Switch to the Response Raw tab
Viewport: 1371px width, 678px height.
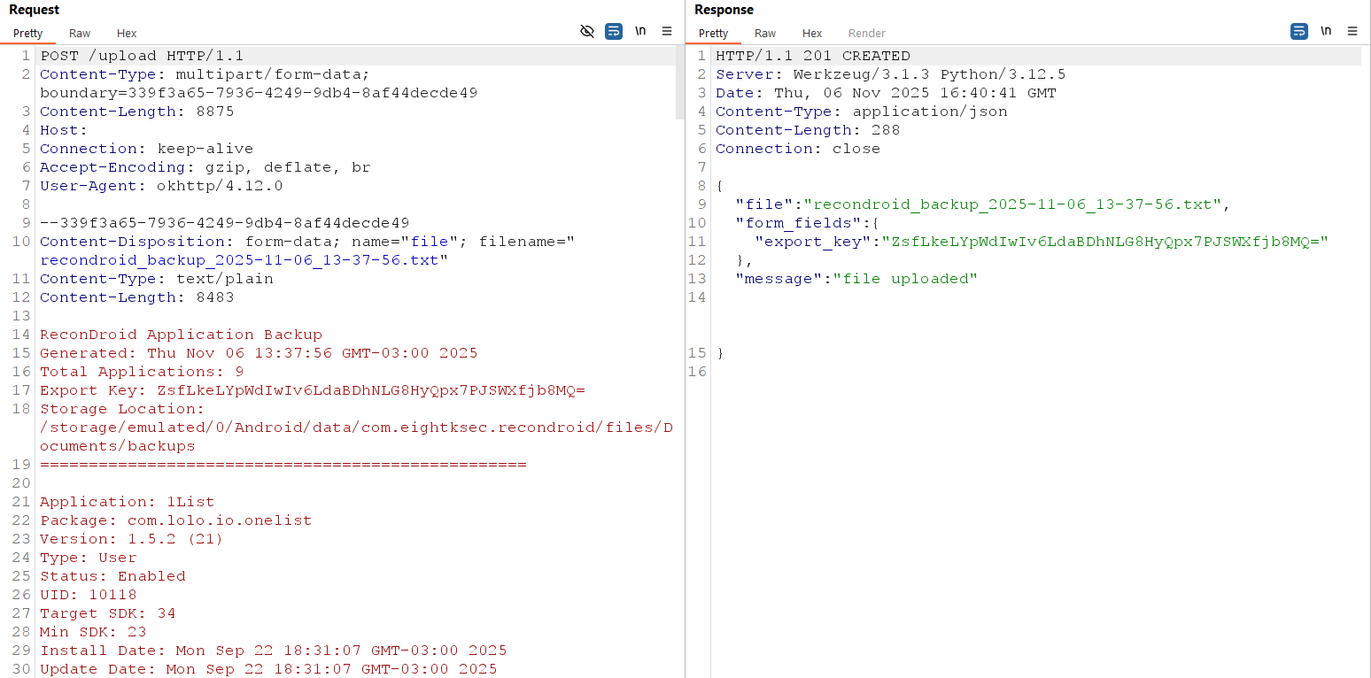765,34
